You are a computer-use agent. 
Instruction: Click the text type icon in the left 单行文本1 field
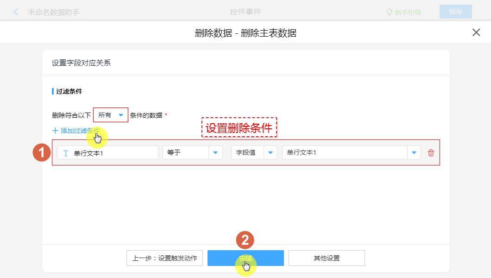[x=66, y=153]
